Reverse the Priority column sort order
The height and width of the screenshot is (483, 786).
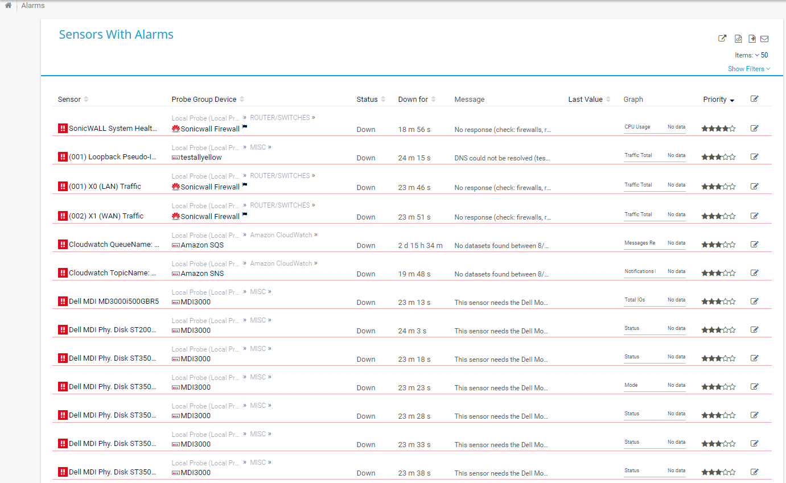click(718, 100)
